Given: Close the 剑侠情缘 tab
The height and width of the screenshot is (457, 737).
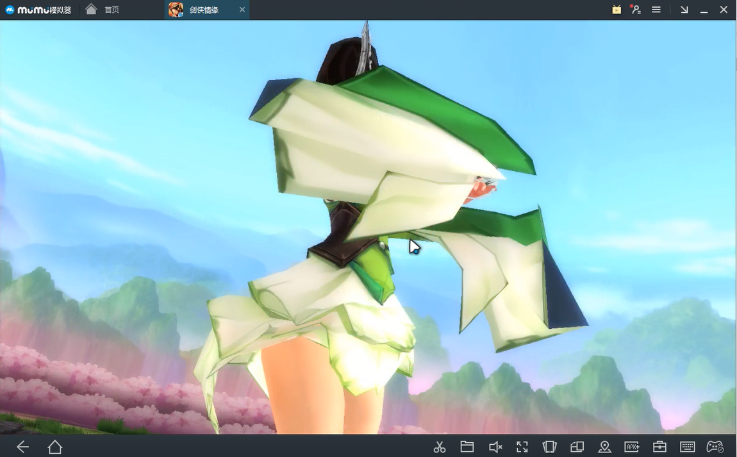Looking at the screenshot, I should tap(242, 10).
